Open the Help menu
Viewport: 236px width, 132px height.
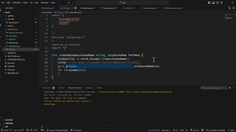coord(53,3)
